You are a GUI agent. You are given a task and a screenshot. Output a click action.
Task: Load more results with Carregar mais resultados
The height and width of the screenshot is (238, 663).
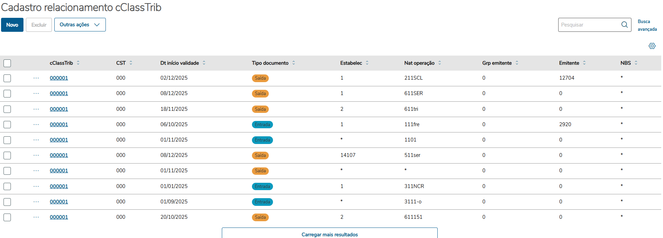click(329, 234)
